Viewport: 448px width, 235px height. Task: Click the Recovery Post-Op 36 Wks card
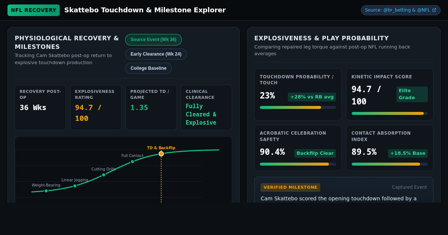pos(40,107)
